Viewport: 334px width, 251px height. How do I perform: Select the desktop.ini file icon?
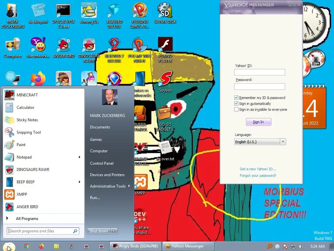click(38, 13)
